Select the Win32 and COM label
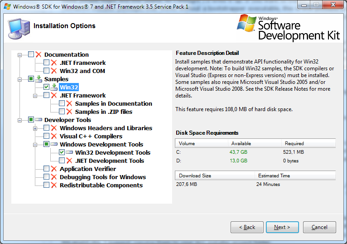 click(82, 71)
